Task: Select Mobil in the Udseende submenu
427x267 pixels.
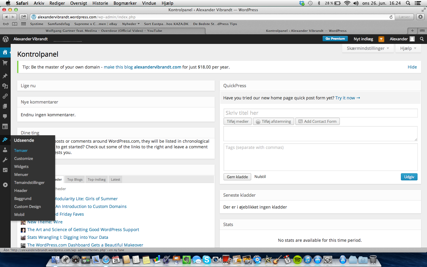Action: pyautogui.click(x=19, y=214)
